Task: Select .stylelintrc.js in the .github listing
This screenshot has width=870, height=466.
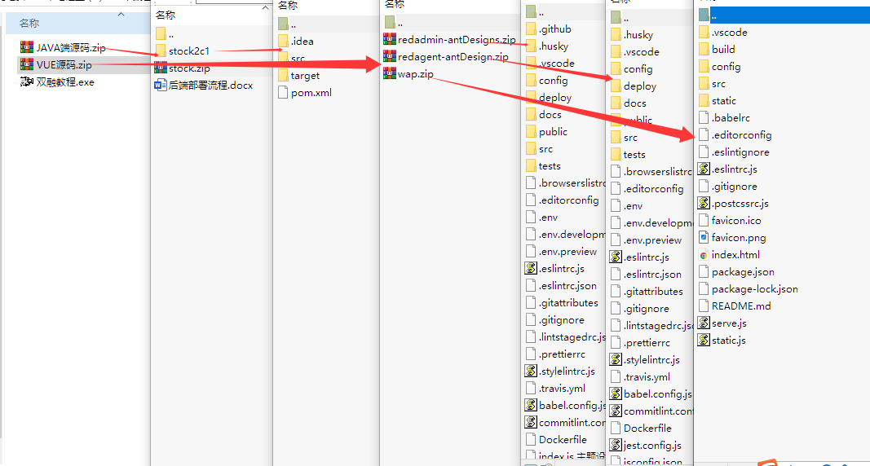Action: 560,371
